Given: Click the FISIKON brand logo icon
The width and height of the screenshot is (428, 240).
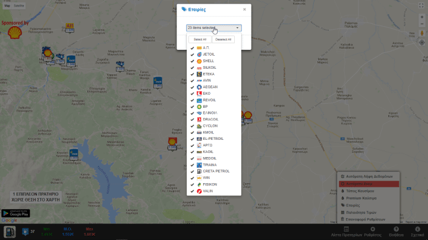Looking at the screenshot, I should [199, 184].
